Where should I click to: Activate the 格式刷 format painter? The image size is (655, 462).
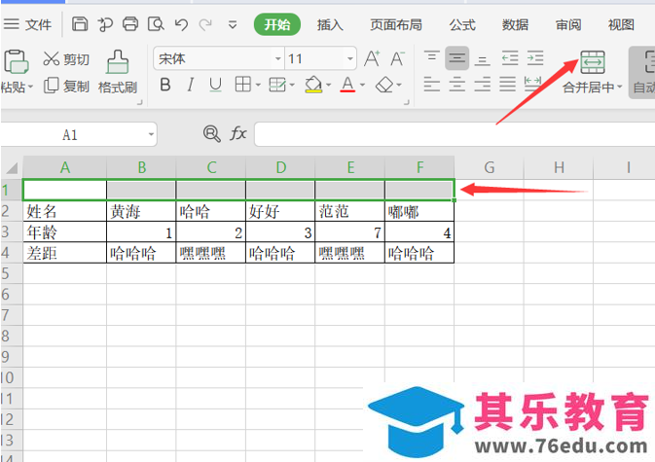[x=118, y=72]
